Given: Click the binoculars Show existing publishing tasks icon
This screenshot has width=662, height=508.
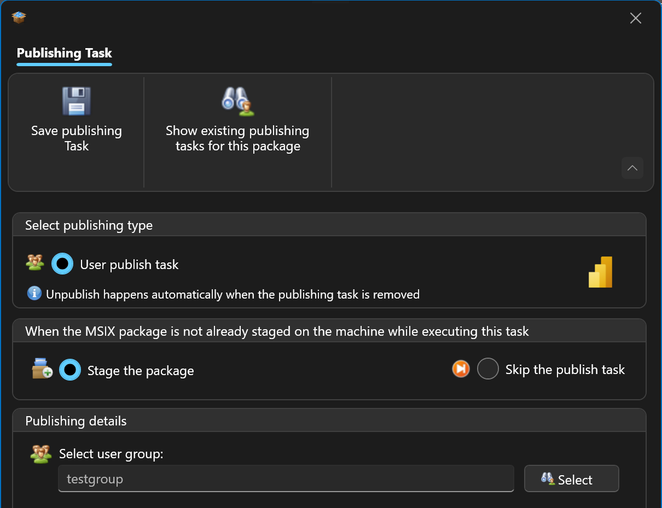Looking at the screenshot, I should [237, 101].
